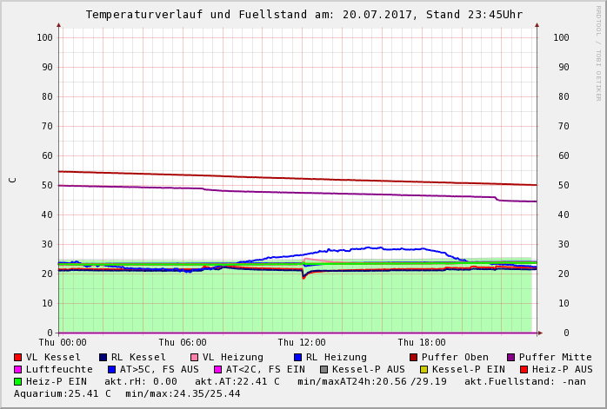Click the Aquarium temperature reading text
Viewport: 607px width, 409px height.
(x=63, y=394)
